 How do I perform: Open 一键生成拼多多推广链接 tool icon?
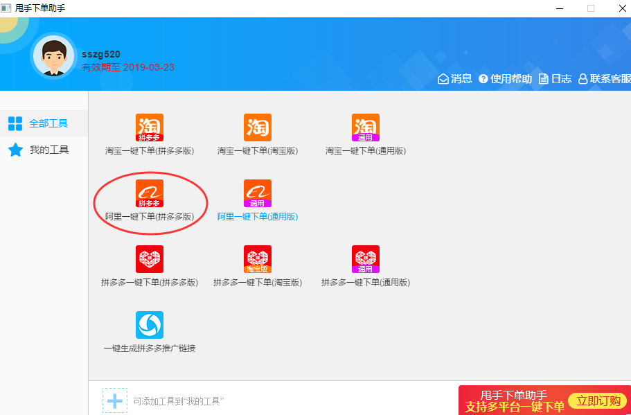point(150,325)
